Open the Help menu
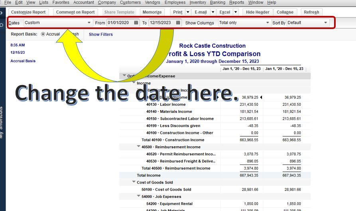This screenshot has width=356, height=211. tap(271, 2)
